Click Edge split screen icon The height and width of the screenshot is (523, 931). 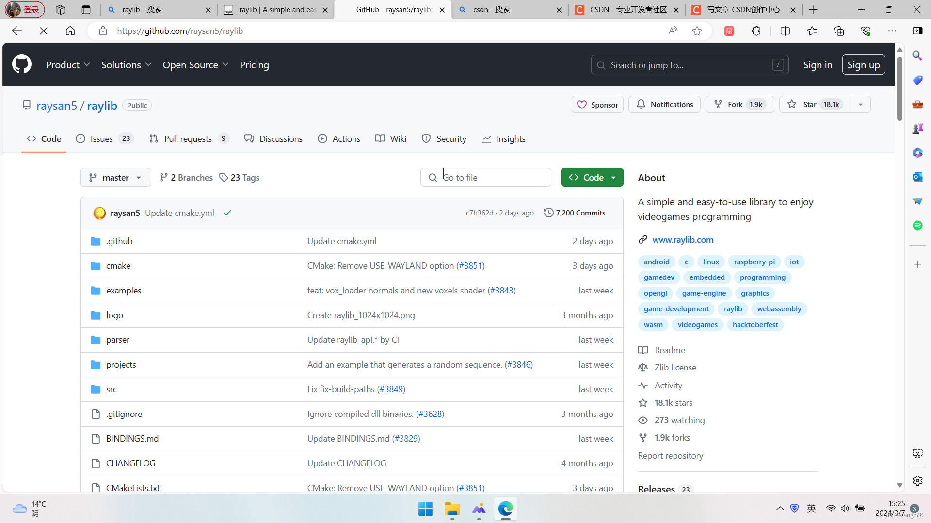coord(785,31)
